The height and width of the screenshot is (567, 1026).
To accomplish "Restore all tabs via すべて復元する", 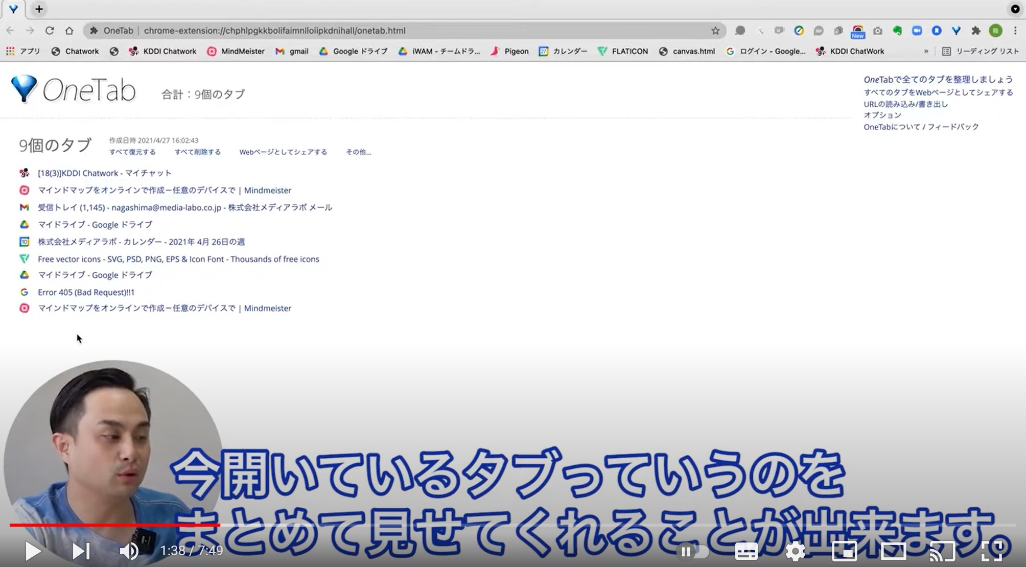I will coord(132,152).
